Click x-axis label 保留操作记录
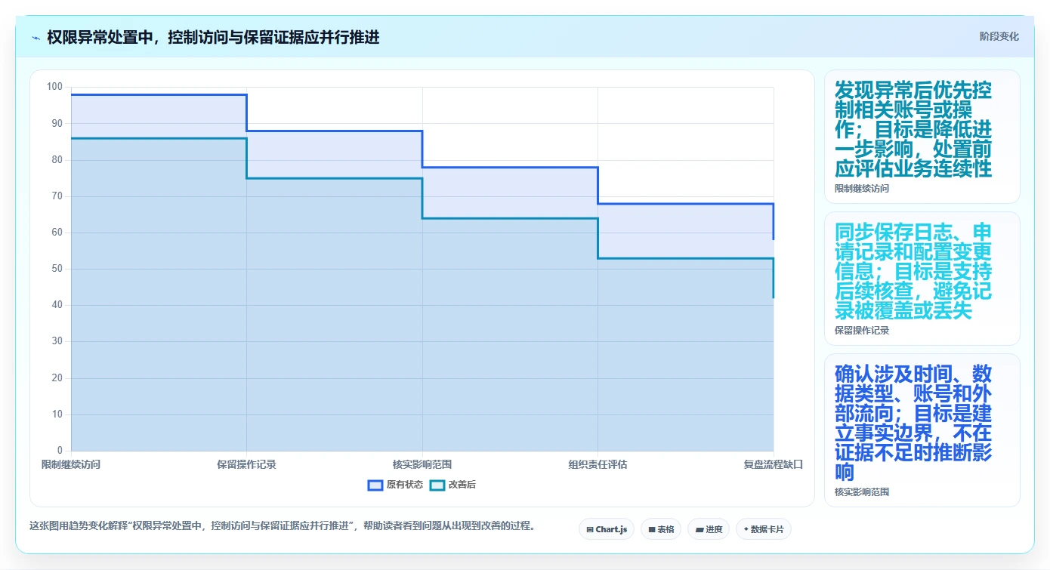The height and width of the screenshot is (570, 1050). tap(246, 464)
